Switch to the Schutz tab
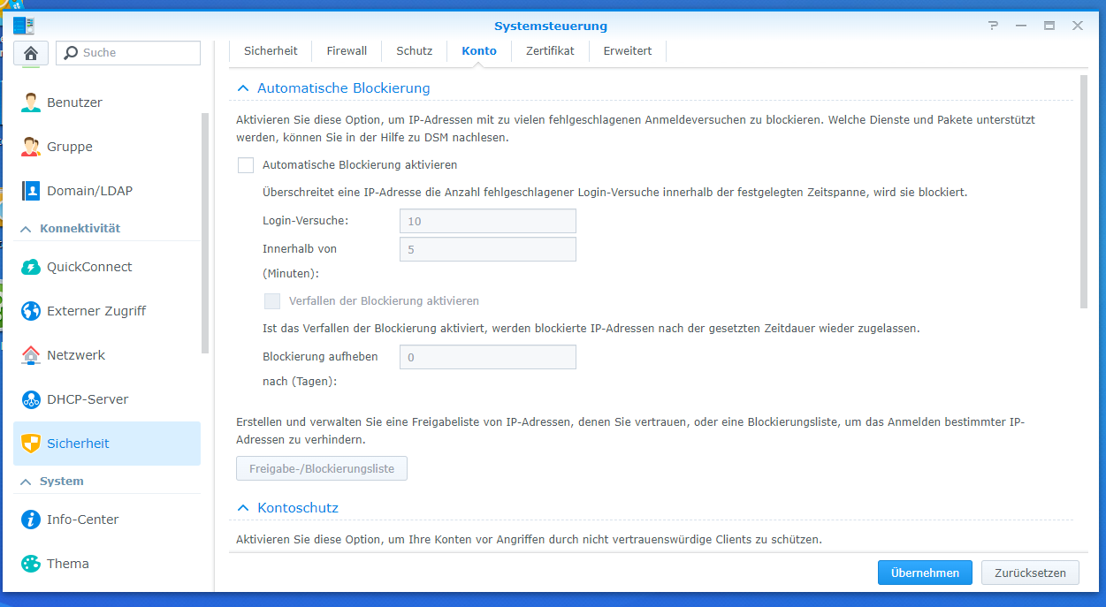 [414, 51]
